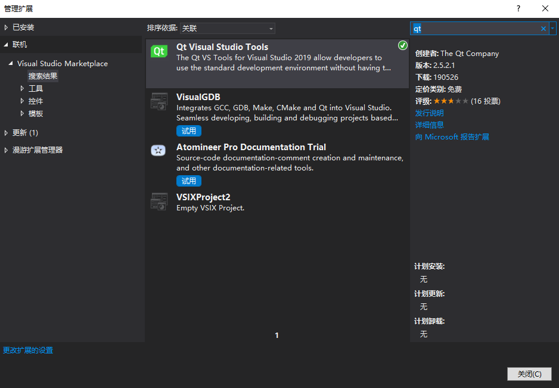Viewport: 559px width, 388px height.
Task: Close the Manage Extensions dialog window
Action: 545,8
